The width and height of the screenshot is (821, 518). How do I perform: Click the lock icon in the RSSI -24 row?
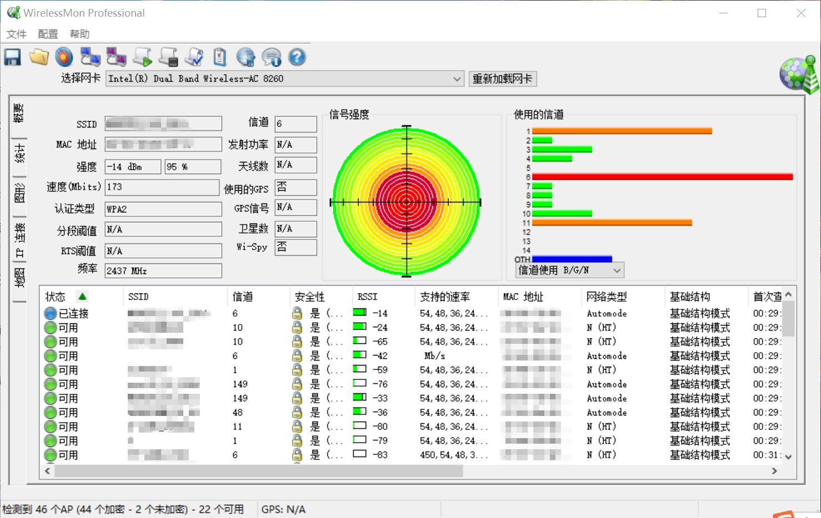point(297,327)
